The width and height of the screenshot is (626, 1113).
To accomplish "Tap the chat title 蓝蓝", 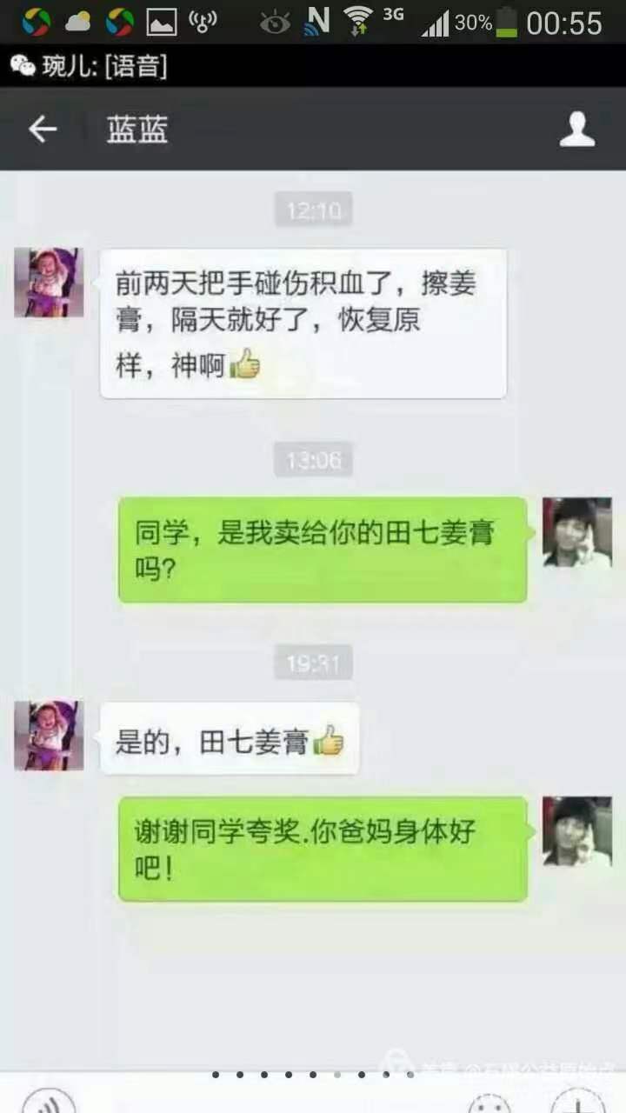I will point(137,130).
